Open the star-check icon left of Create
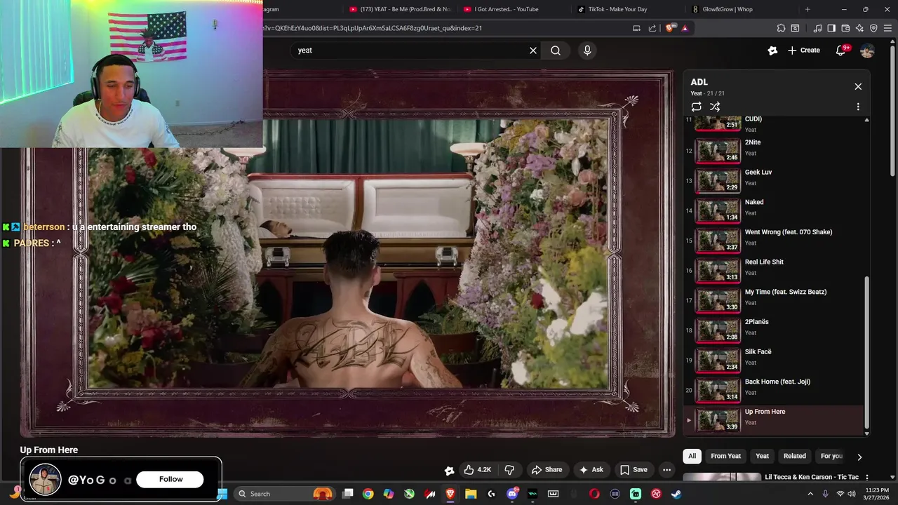 pos(772,50)
